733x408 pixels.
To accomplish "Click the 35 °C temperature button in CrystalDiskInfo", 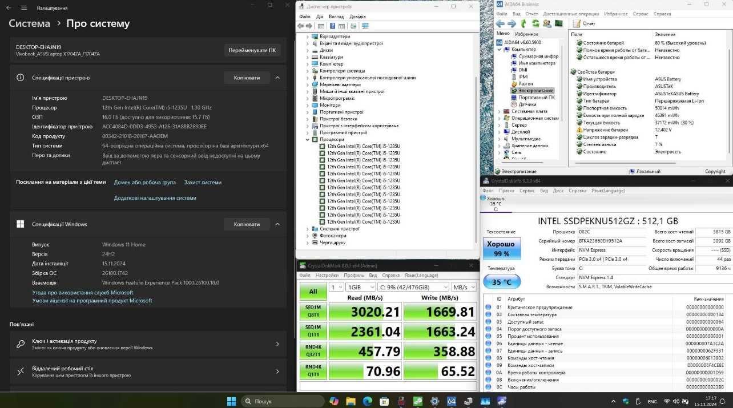I will [501, 282].
